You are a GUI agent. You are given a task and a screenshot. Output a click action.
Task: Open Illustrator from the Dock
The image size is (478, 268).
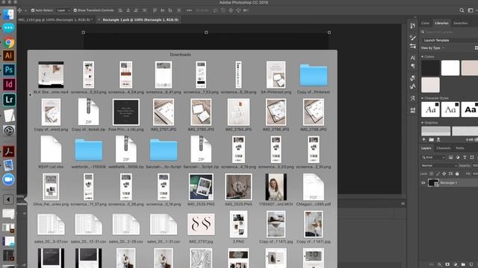coord(8,56)
